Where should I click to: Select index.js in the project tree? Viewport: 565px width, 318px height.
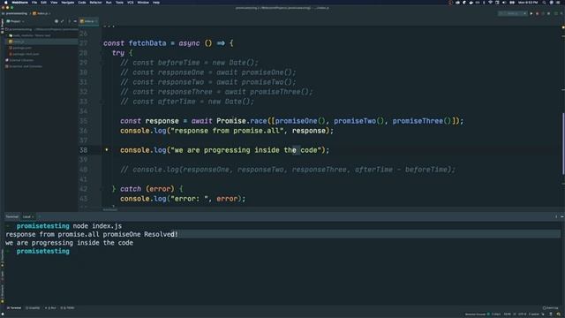[41, 42]
